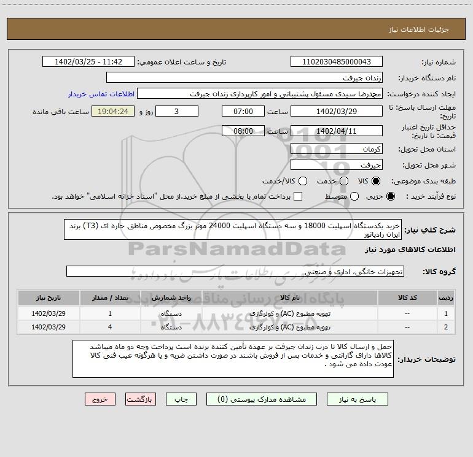
Task: Click the remaining days field showing 3
Action: click(177, 111)
